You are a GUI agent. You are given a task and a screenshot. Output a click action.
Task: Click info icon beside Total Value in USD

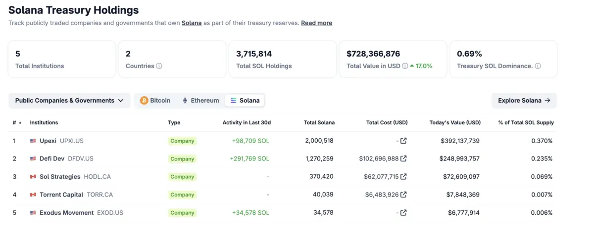tap(405, 66)
